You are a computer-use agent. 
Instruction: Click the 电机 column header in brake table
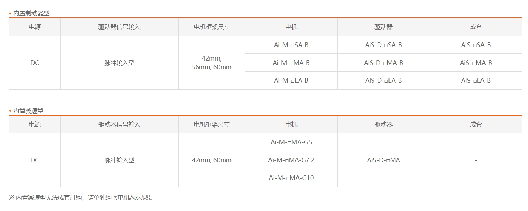click(x=291, y=27)
